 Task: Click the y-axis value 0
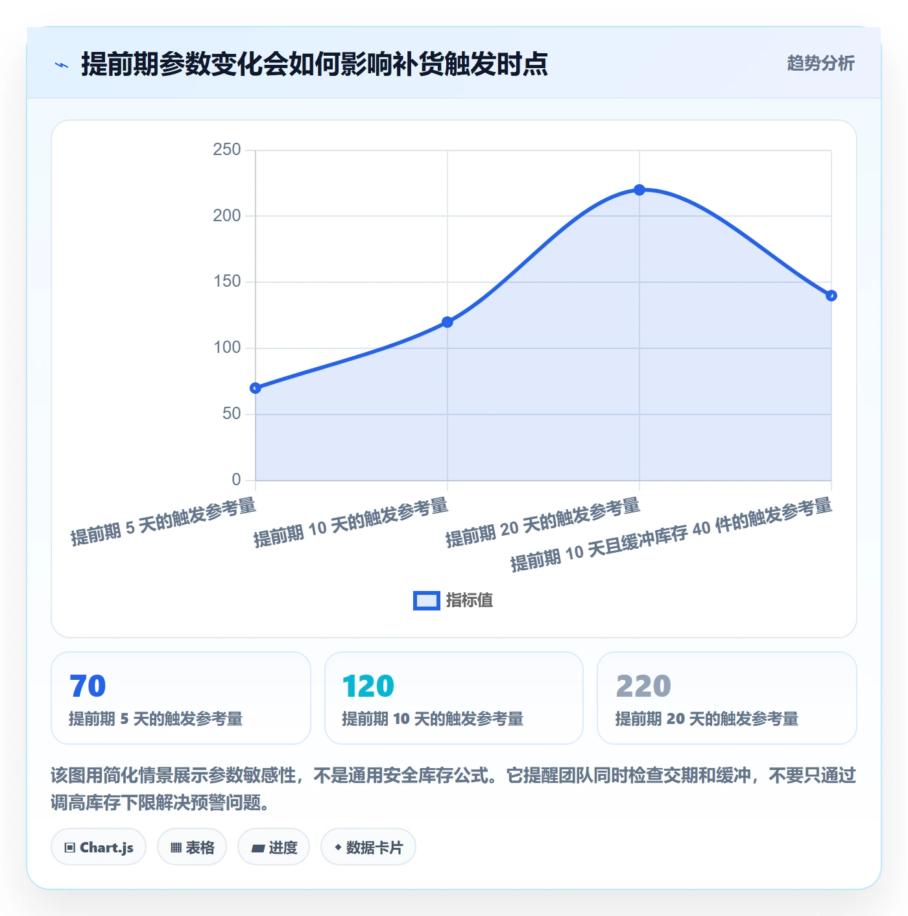pyautogui.click(x=236, y=480)
